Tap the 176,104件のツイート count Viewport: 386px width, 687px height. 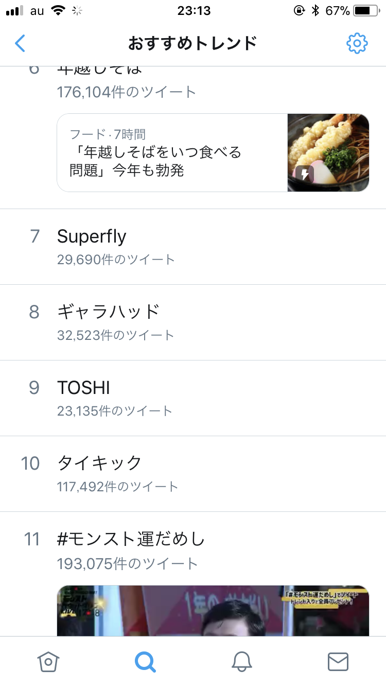[x=127, y=92]
